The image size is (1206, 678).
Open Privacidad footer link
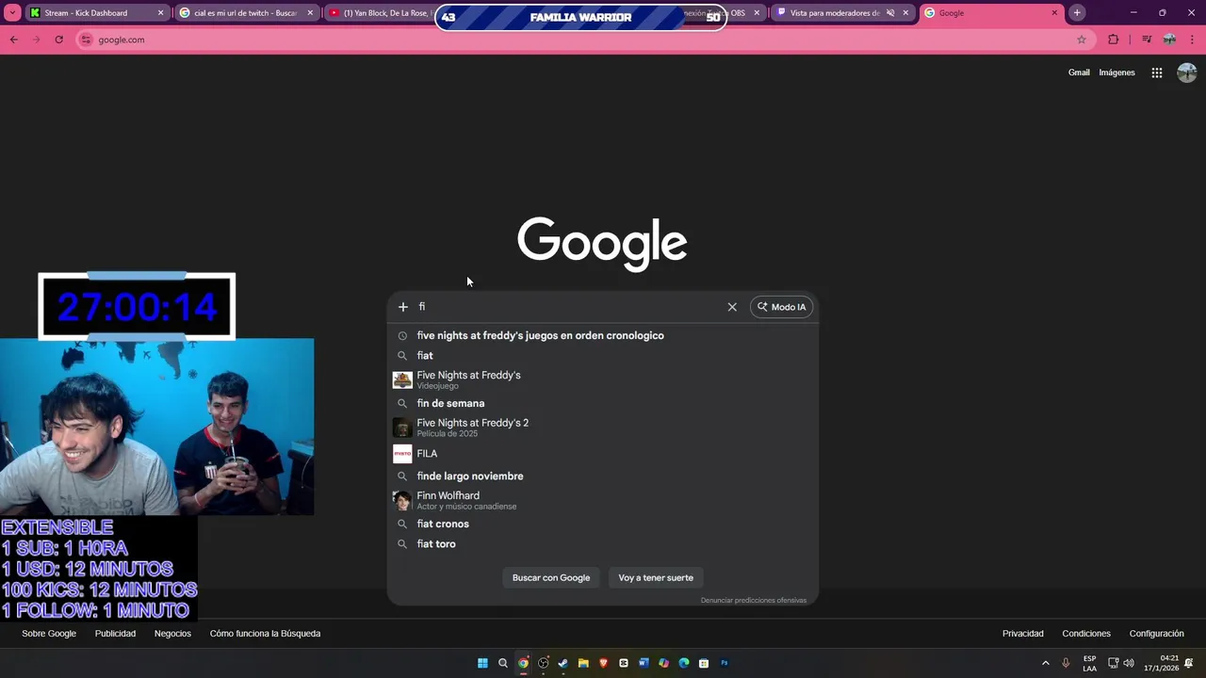click(x=1022, y=634)
